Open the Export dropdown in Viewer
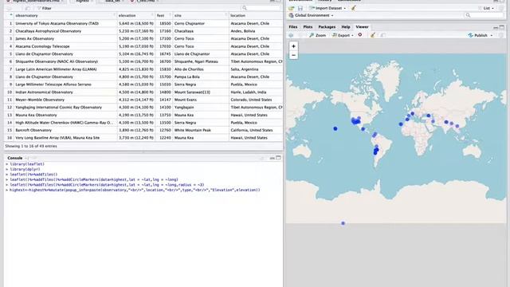Viewport: 510px width, 287px height. (343, 35)
